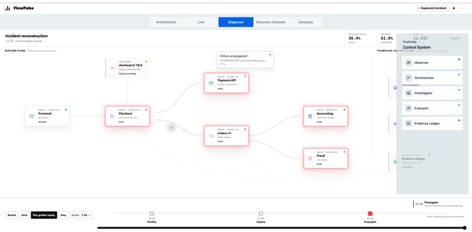Image resolution: width=472 pixels, height=232 pixels.
Task: Select the Observer control system card
Action: (432, 63)
